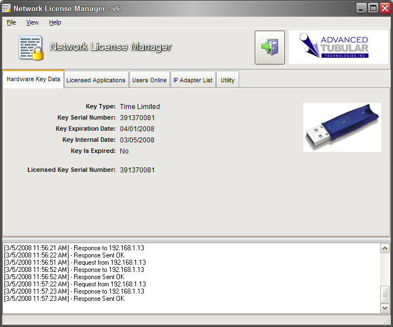The height and width of the screenshot is (327, 393).
Task: Click the Advanced Tubular Technologies logo
Action: 338,47
